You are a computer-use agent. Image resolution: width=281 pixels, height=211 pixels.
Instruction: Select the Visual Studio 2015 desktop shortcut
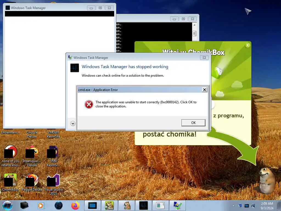[x=54, y=184]
